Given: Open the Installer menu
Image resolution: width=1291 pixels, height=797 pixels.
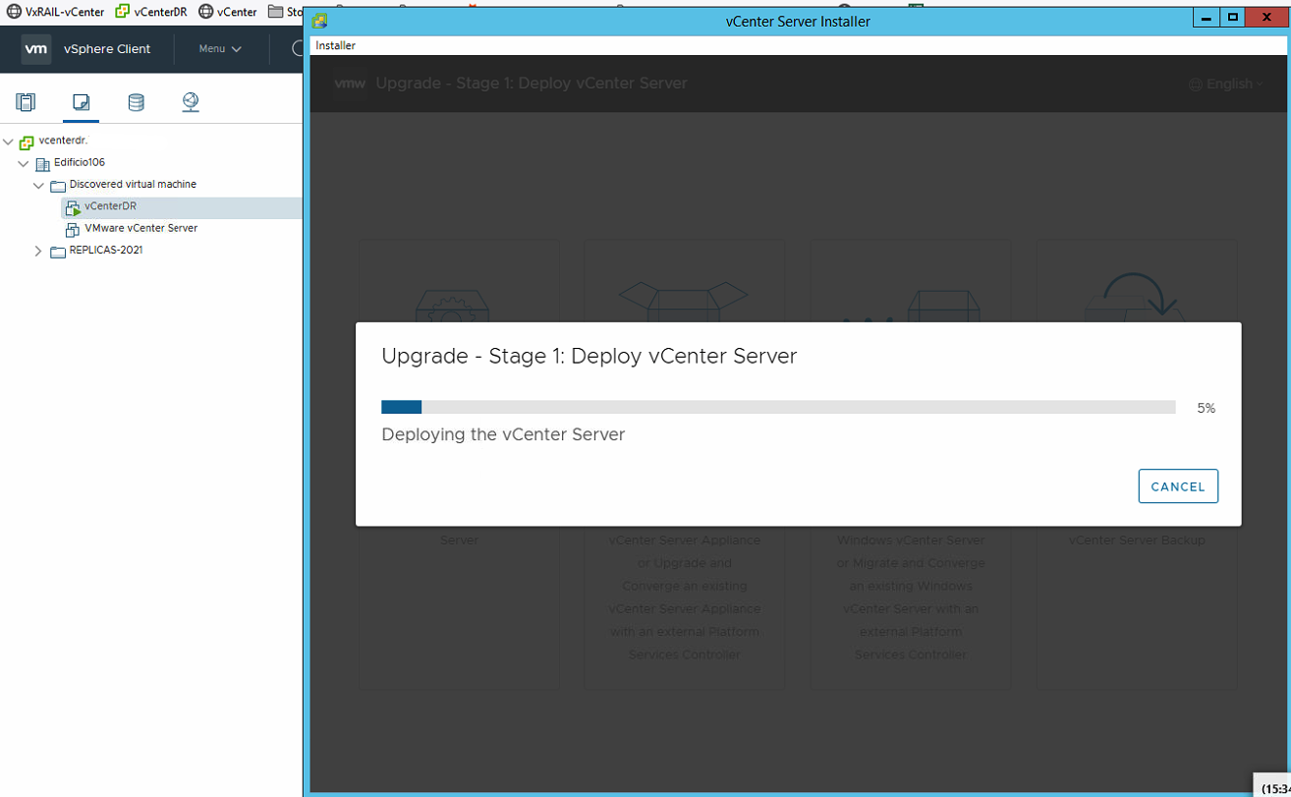Looking at the screenshot, I should click(336, 46).
